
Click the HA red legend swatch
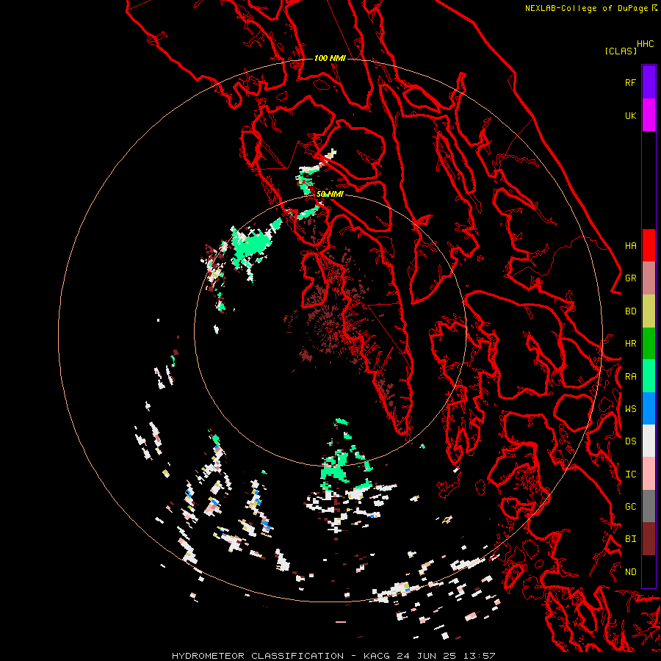point(649,245)
